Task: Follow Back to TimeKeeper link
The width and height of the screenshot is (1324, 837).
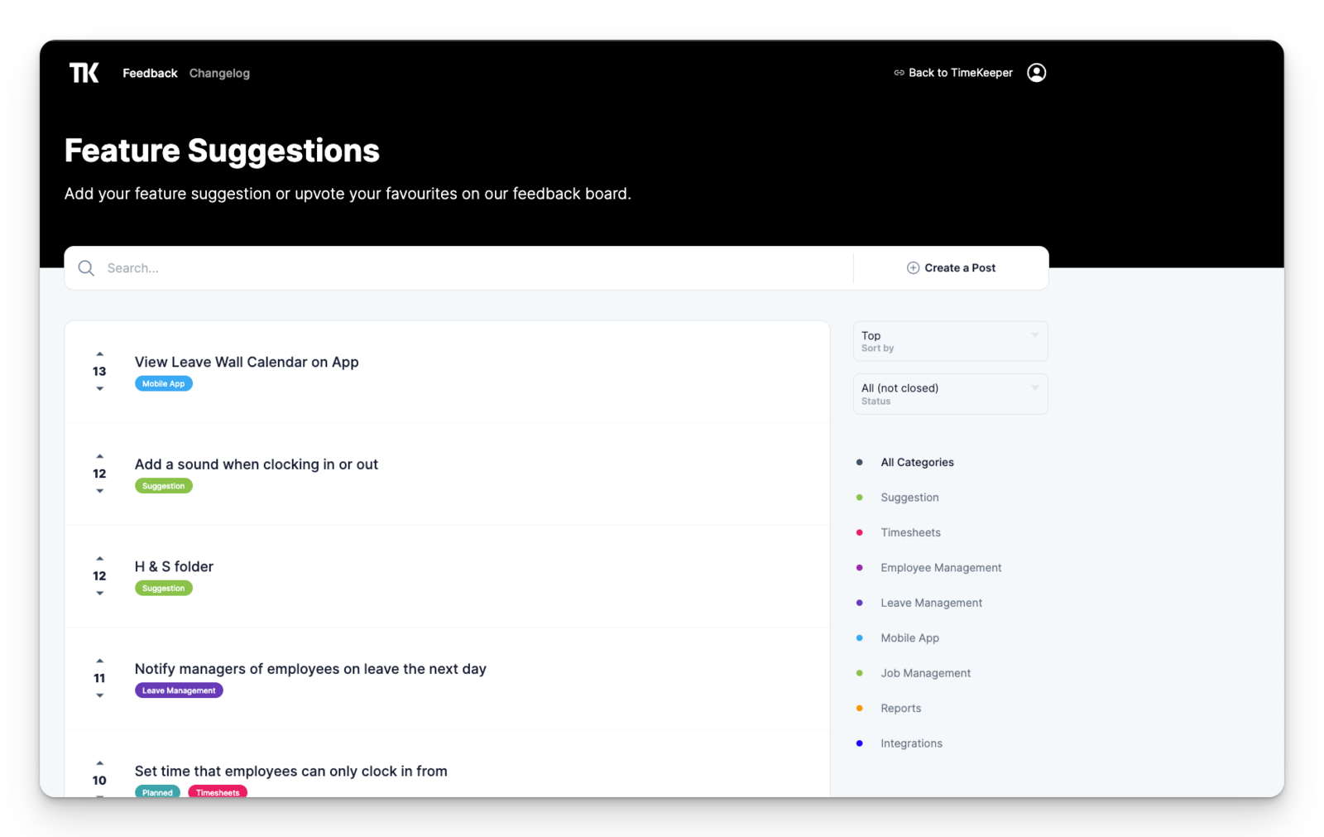Action: tap(952, 73)
